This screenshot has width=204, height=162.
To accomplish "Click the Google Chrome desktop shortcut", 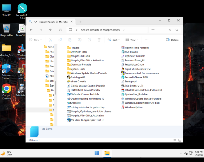I will [x=7, y=91].
